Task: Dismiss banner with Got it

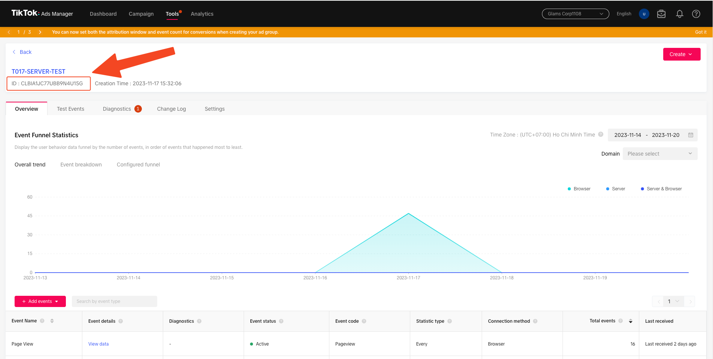Action: (x=701, y=32)
